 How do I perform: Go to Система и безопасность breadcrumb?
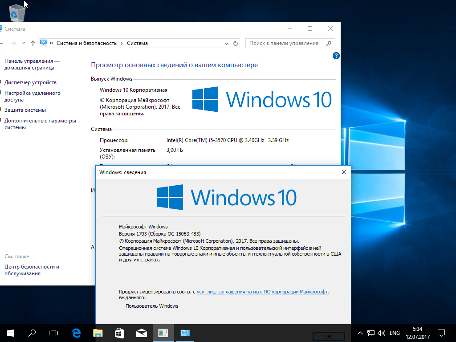(x=87, y=43)
